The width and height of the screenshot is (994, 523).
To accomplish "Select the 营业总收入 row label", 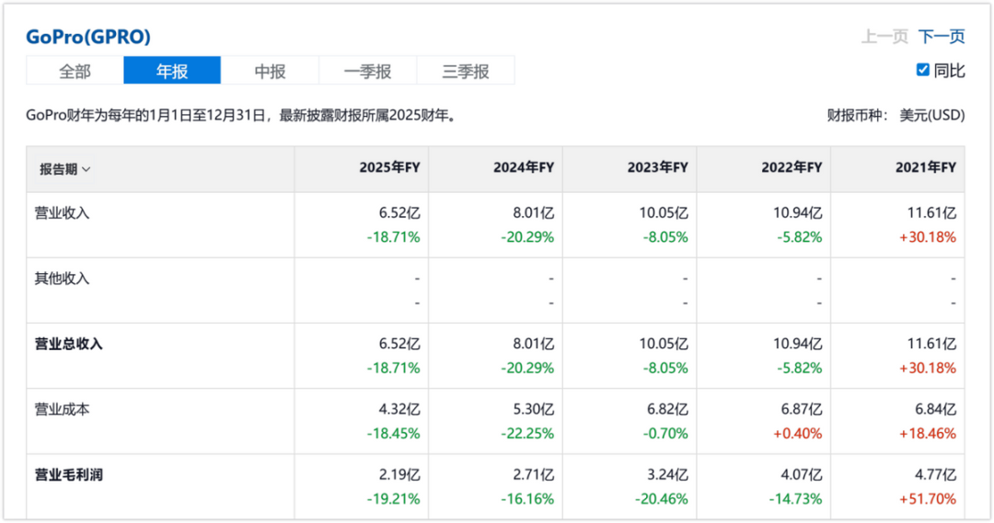I will pyautogui.click(x=68, y=344).
